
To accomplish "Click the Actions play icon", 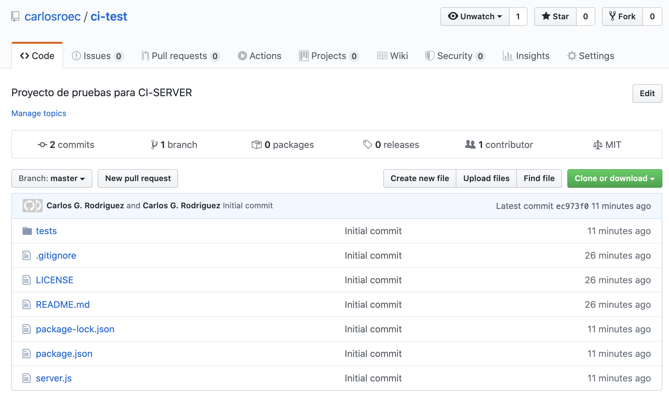I will [242, 56].
